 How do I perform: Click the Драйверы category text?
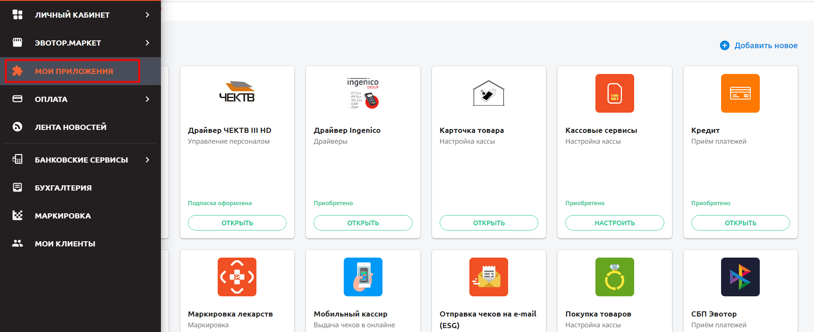(330, 141)
